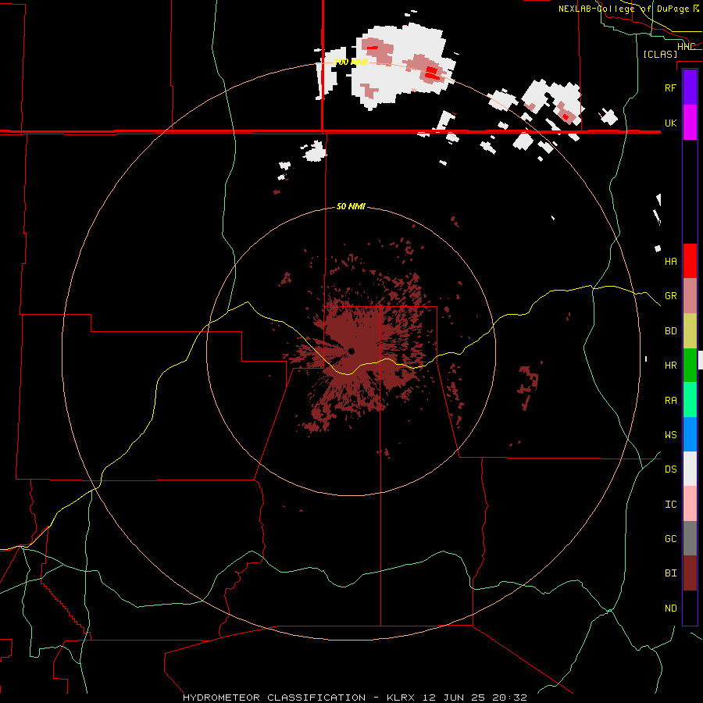The height and width of the screenshot is (703, 703).
Task: Click the black radar site dot at center
Action: pyautogui.click(x=351, y=351)
